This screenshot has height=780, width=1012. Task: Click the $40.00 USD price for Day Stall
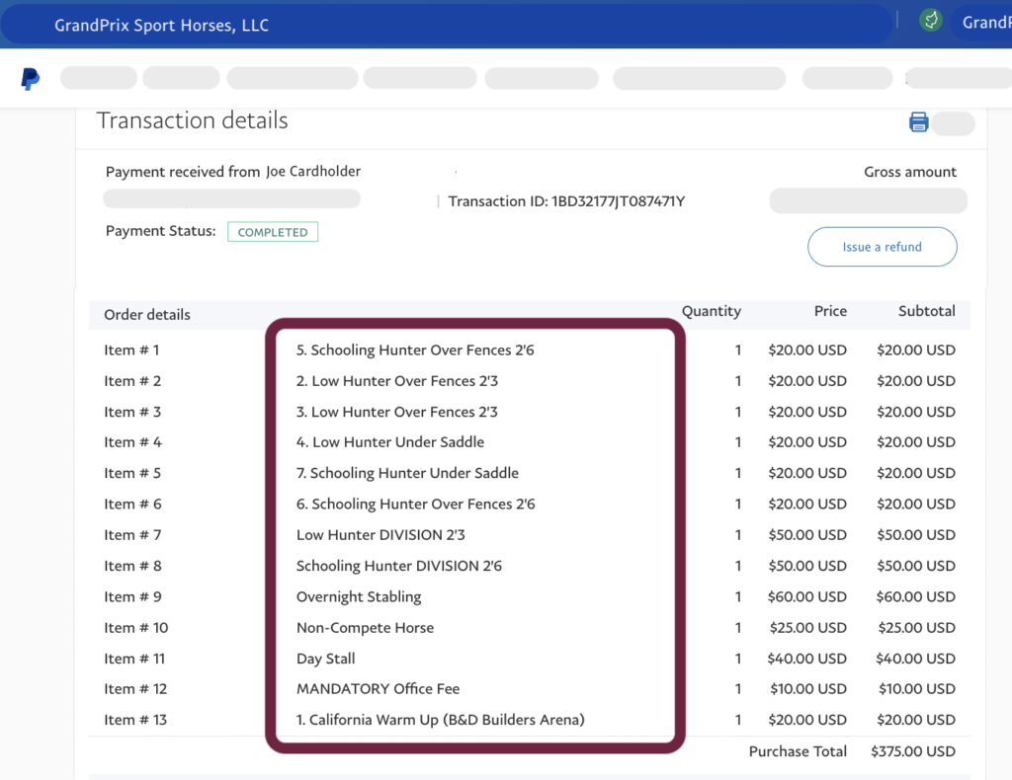tap(806, 659)
